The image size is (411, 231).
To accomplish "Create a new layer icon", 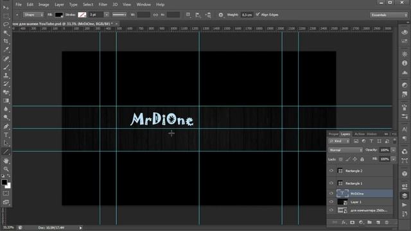I will coord(378,223).
